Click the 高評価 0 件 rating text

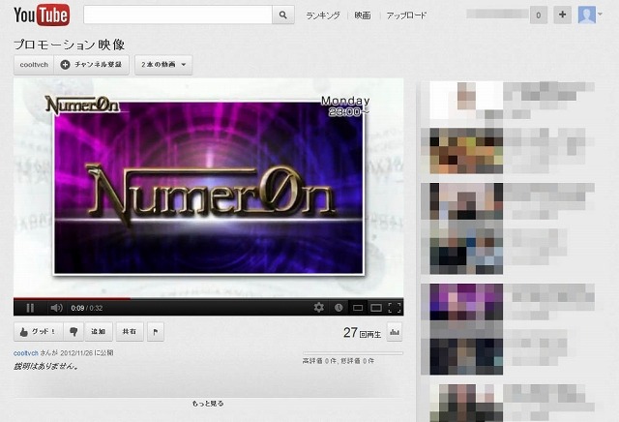[x=319, y=361]
